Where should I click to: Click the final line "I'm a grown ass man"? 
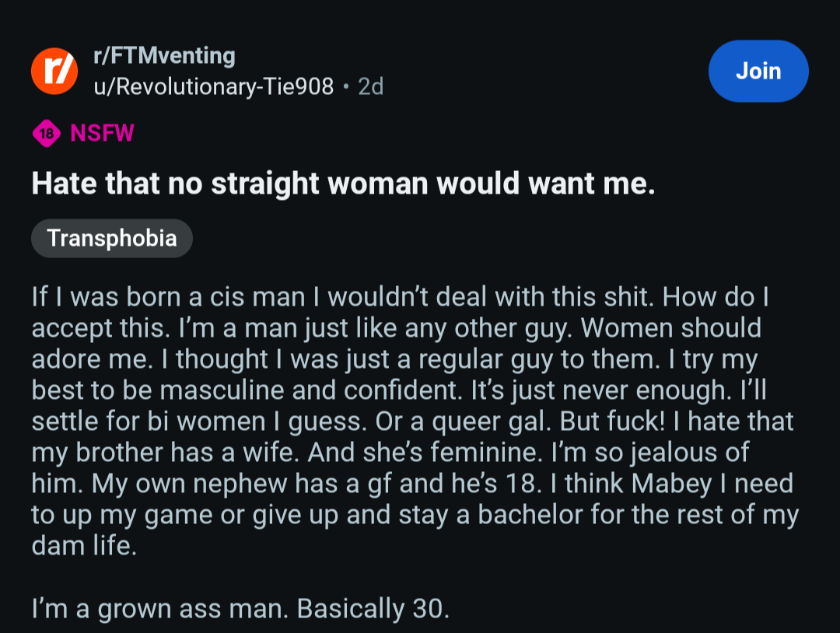[x=240, y=608]
